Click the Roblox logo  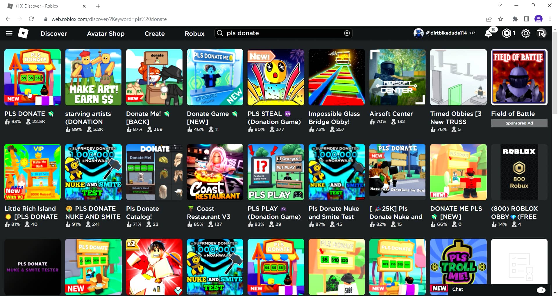pos(23,33)
